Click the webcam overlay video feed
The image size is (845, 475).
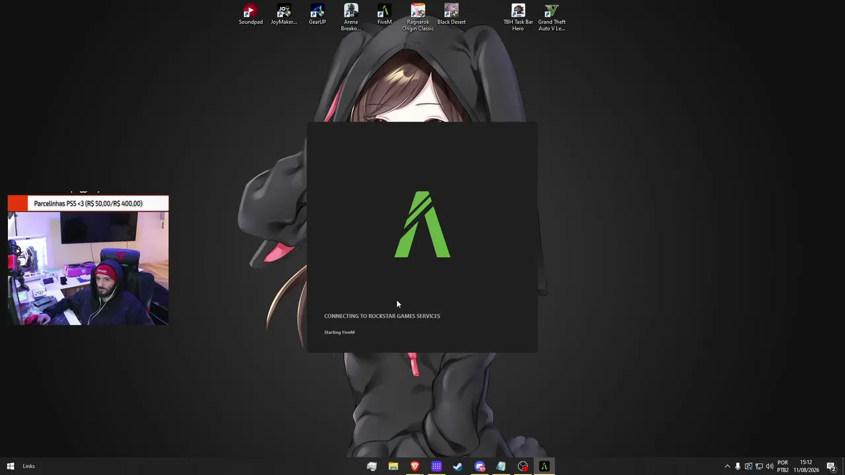[88, 269]
